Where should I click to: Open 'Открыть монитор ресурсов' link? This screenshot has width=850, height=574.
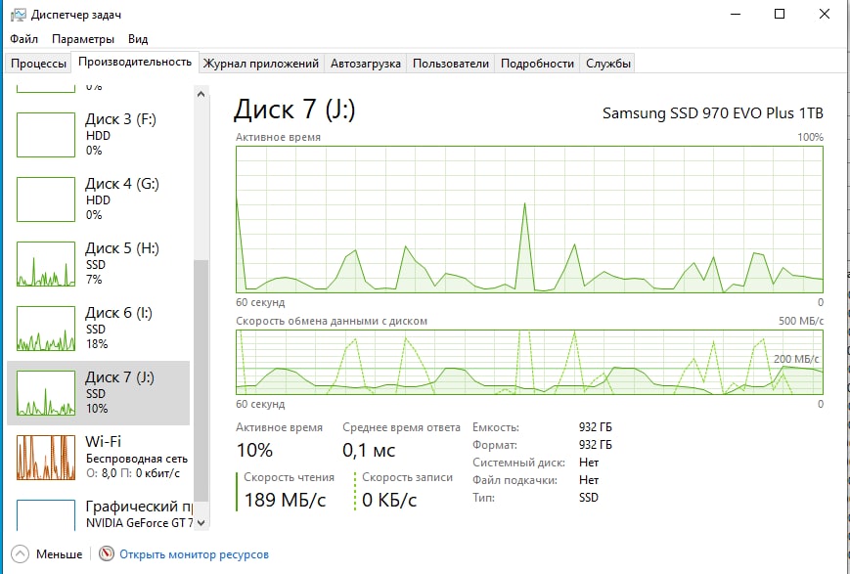point(194,554)
